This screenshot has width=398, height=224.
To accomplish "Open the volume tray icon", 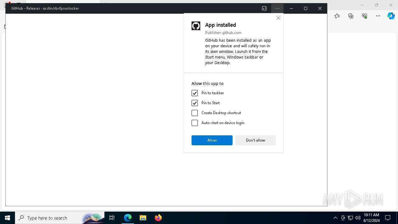I will [x=358, y=218].
